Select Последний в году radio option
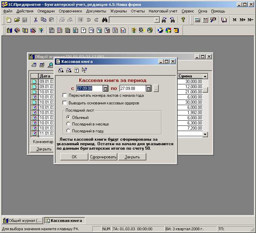The height and width of the screenshot is (233, 256). pyautogui.click(x=68, y=131)
